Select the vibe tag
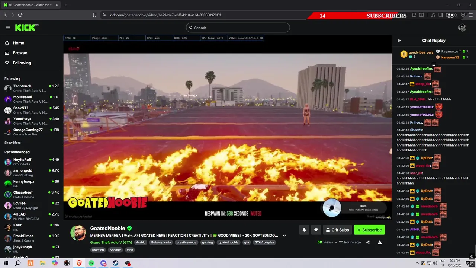The image size is (476, 268). [130, 250]
